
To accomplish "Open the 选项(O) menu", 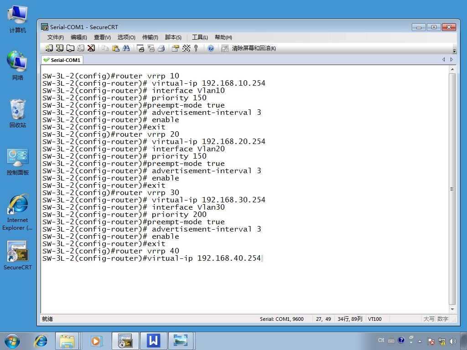I will pyautogui.click(x=126, y=37).
